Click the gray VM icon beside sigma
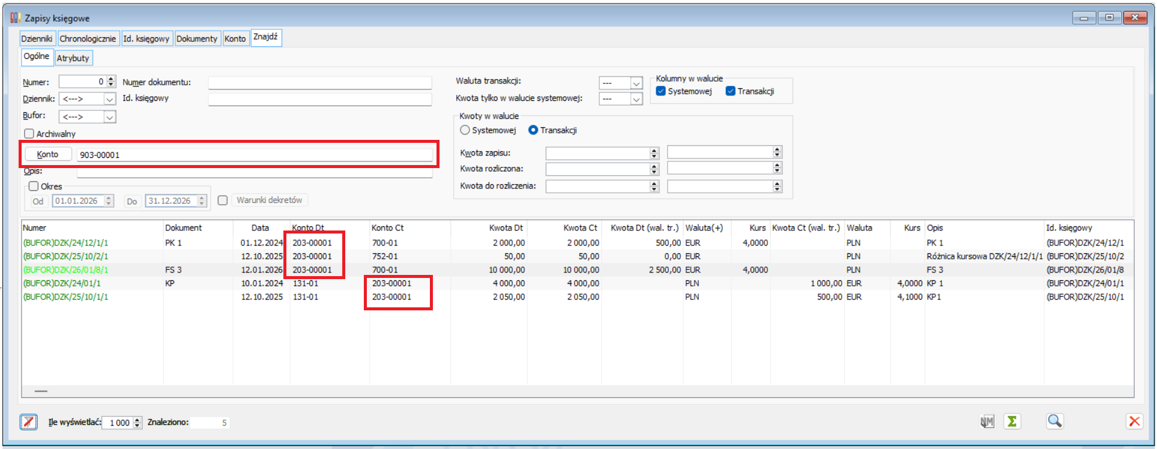This screenshot has width=1157, height=449. tap(986, 421)
